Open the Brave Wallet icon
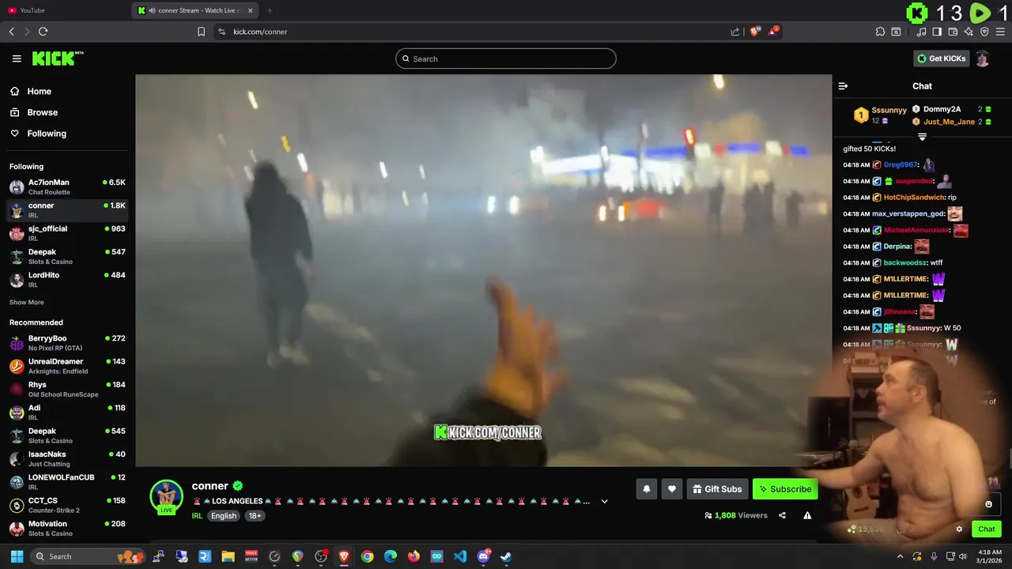Image resolution: width=1012 pixels, height=569 pixels. tap(953, 32)
